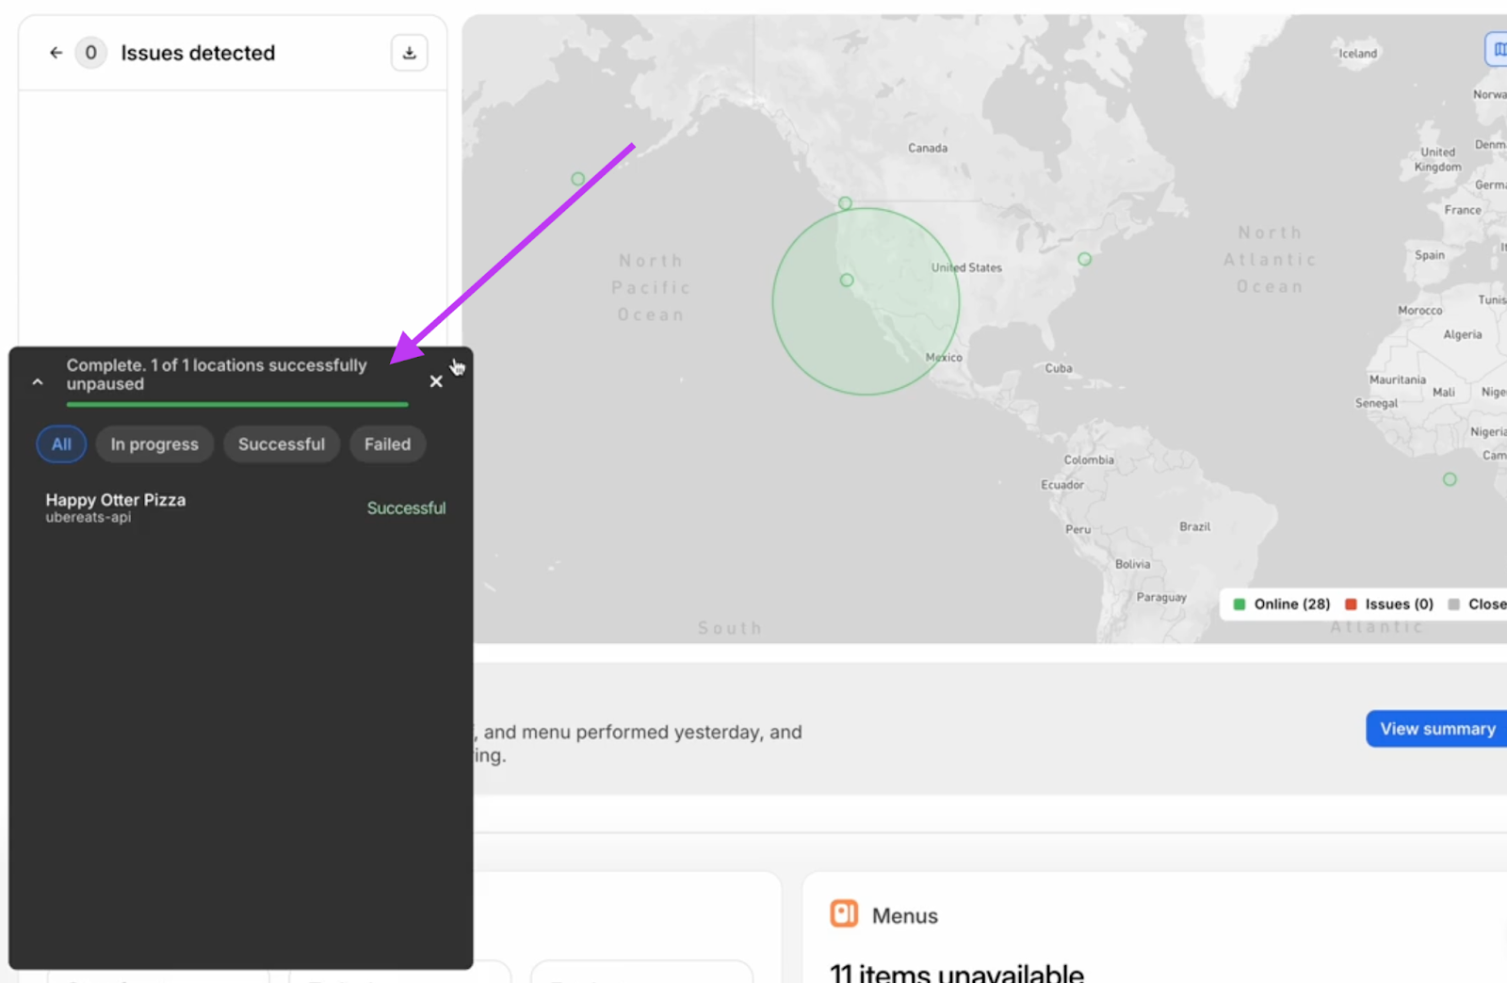Collapse the unpause status panel with the chevron
The width and height of the screenshot is (1507, 983).
(x=38, y=382)
